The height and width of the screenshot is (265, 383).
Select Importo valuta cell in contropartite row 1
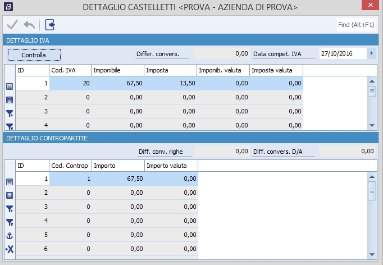coord(171,179)
